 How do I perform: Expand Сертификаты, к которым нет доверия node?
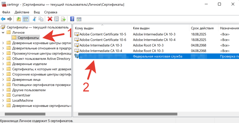[3, 69]
